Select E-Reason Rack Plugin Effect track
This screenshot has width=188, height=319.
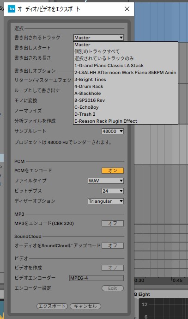[x=126, y=121]
